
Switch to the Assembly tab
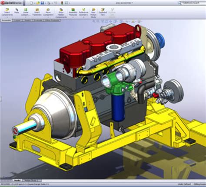coord(6,20)
